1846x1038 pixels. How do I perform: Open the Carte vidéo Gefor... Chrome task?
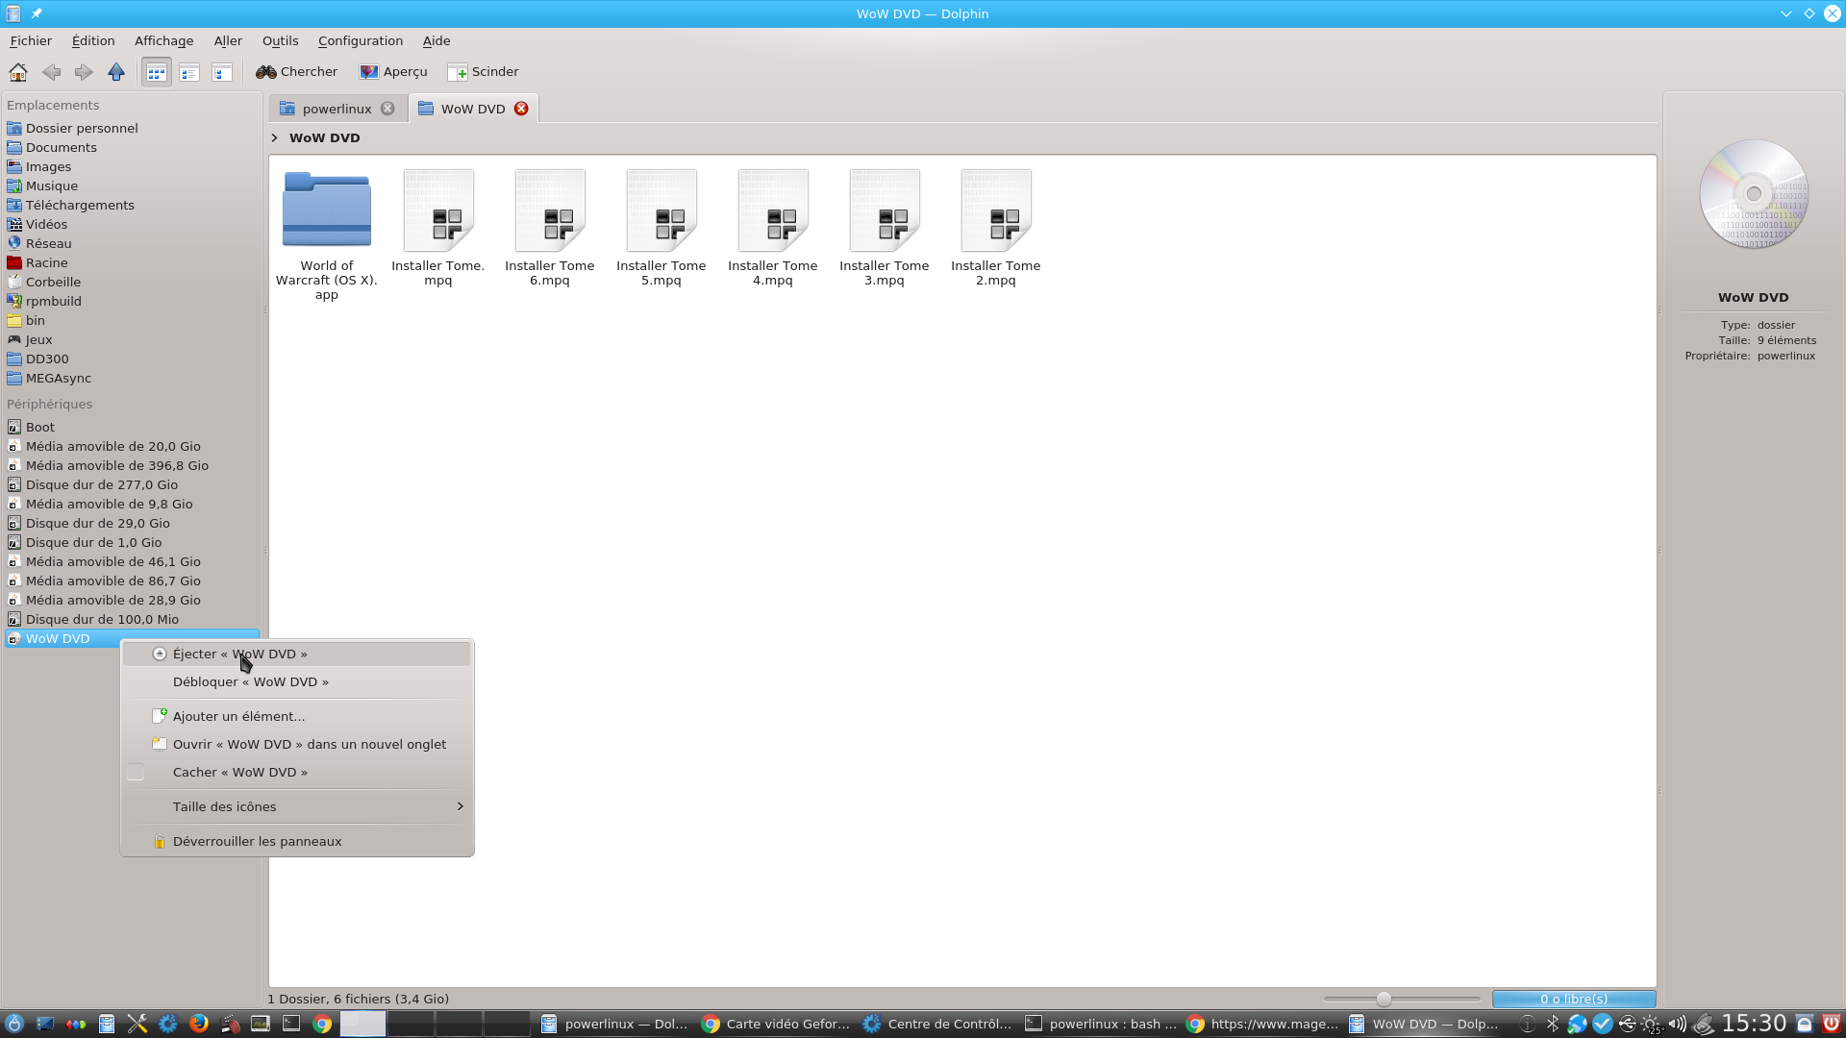(777, 1024)
